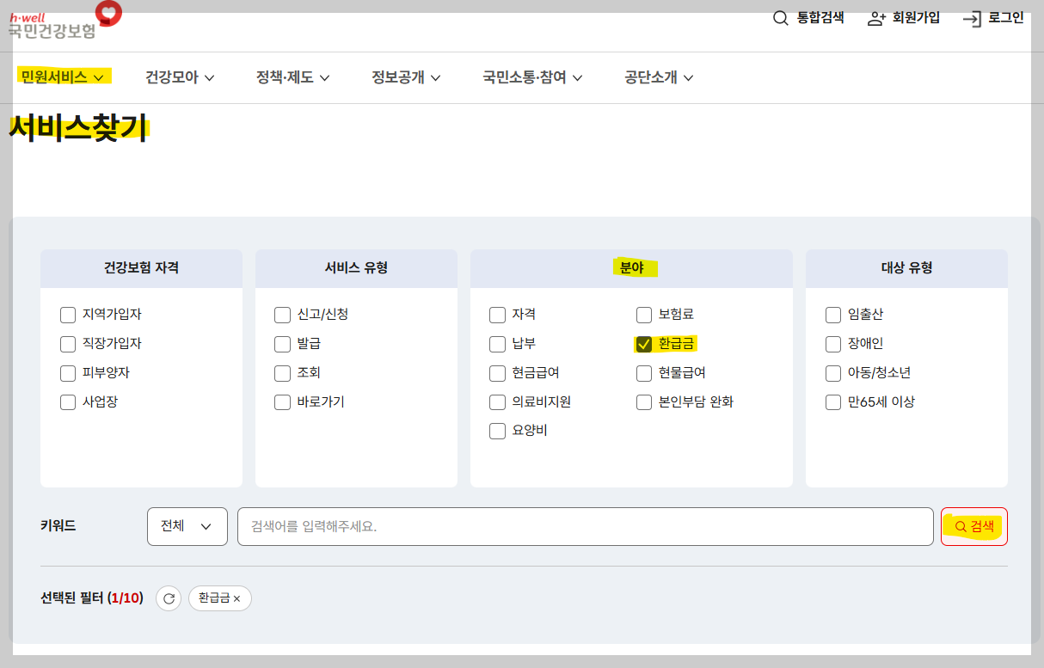Viewport: 1044px width, 668px height.
Task: Click the 서비스 유형 panel header
Action: tap(356, 268)
